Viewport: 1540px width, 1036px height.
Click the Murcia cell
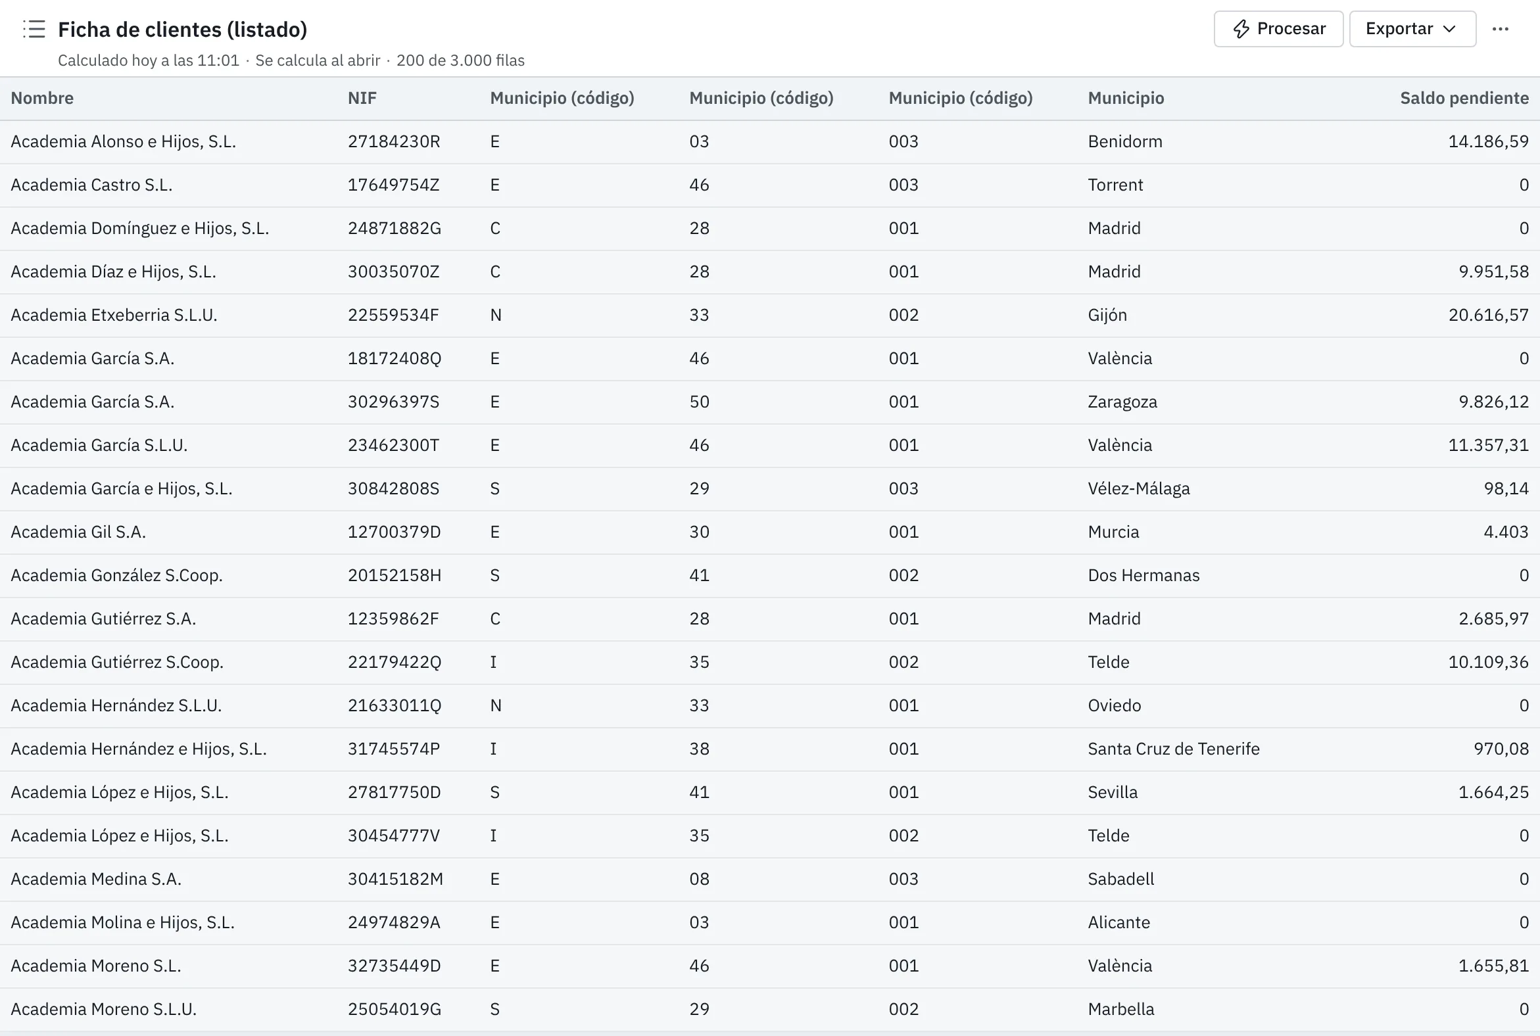(x=1114, y=532)
